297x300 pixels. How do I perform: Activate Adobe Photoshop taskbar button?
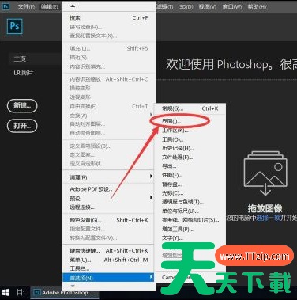click(65, 293)
